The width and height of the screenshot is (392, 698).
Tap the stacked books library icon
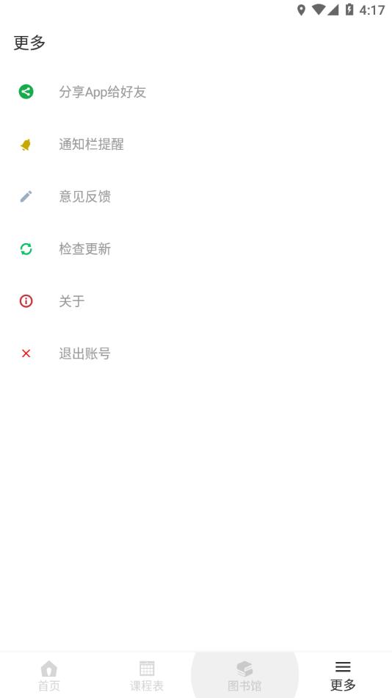pos(244,669)
